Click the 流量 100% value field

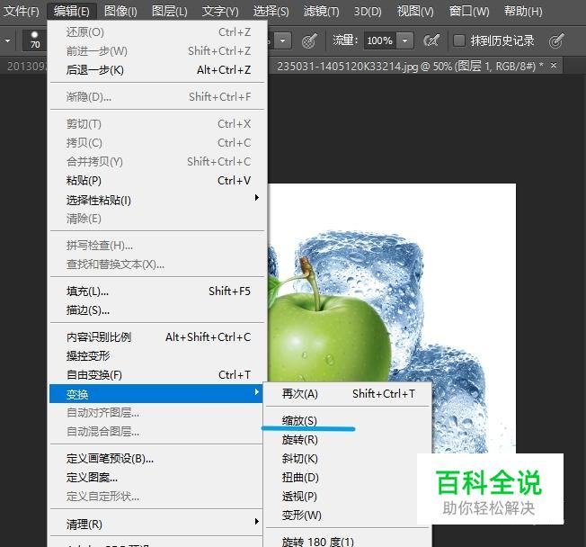pyautogui.click(x=380, y=40)
